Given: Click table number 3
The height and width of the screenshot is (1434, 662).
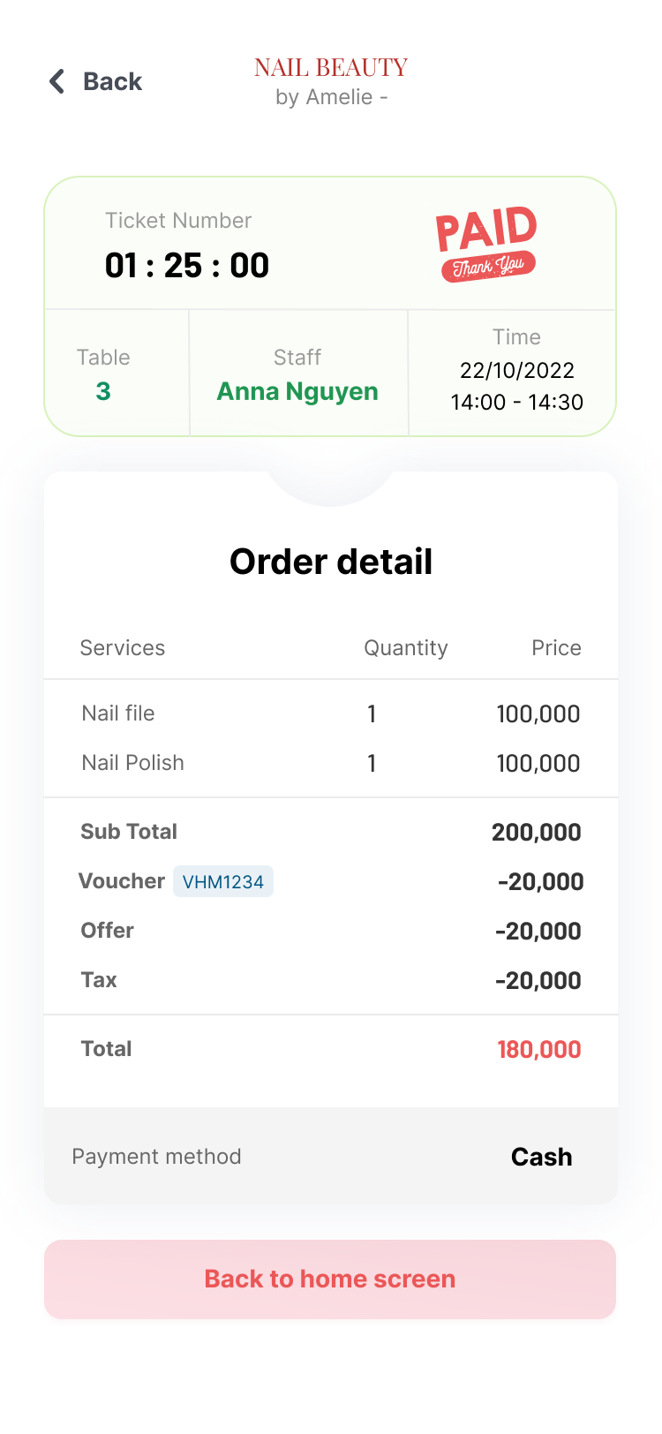Looking at the screenshot, I should [x=103, y=391].
